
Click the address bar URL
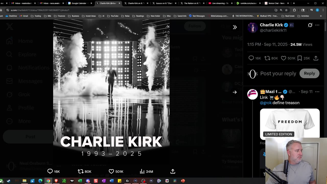(40, 10)
